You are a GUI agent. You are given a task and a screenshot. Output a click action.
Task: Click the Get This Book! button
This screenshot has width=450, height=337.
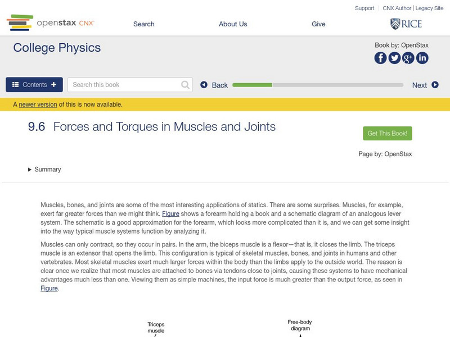pyautogui.click(x=388, y=134)
